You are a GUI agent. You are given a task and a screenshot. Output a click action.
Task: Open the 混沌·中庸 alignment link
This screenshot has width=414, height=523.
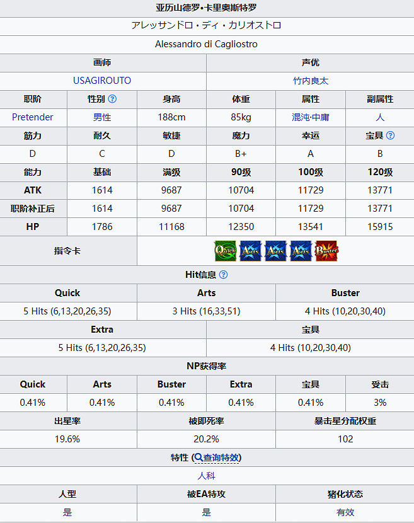[x=310, y=117]
